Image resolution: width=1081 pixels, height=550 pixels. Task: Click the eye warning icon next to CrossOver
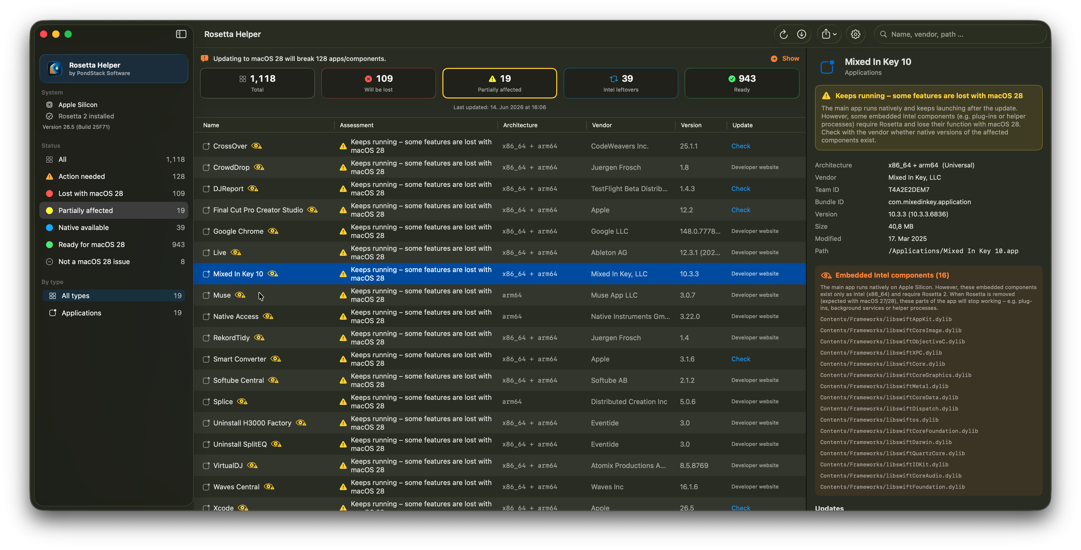256,146
